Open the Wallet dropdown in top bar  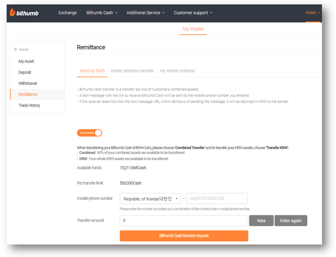pos(313,13)
